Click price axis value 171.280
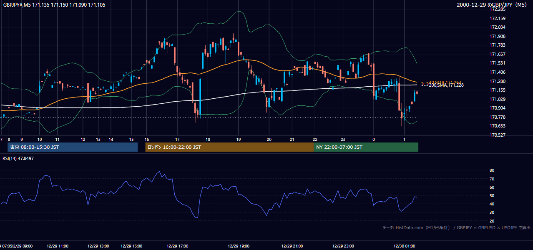Viewport: 533px width, 250px height. coord(498,81)
